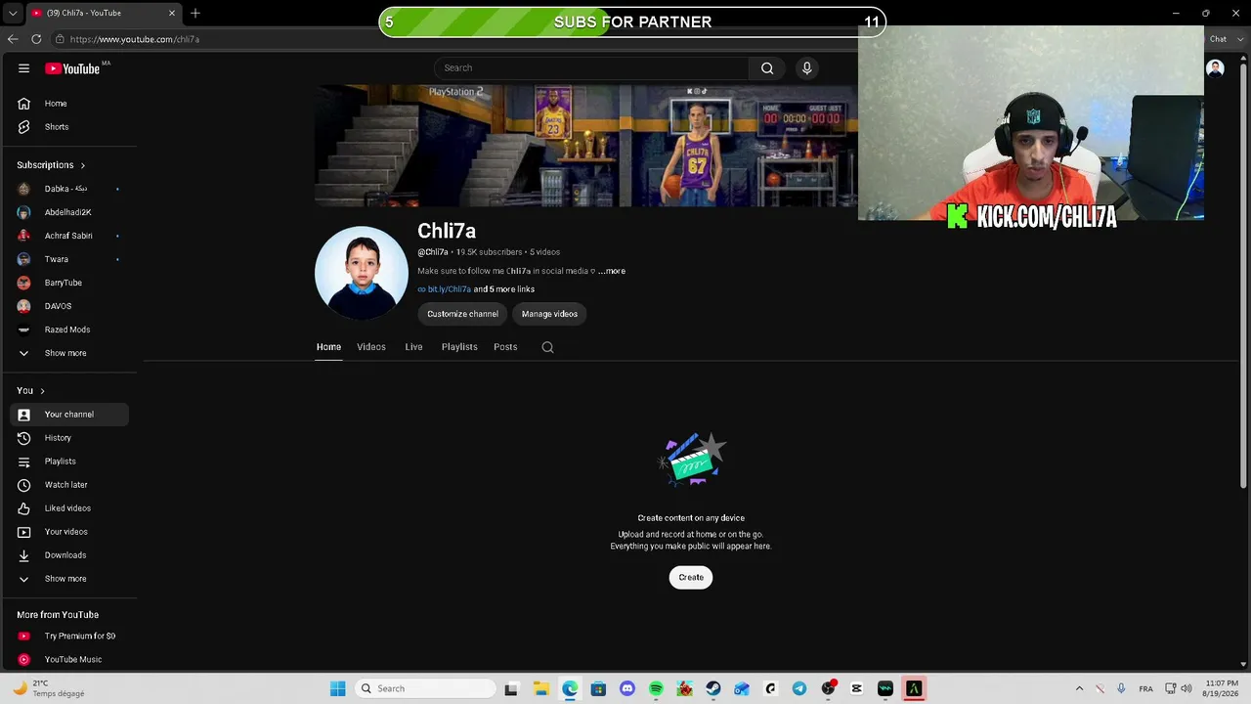This screenshot has width=1251, height=704.
Task: Expand the You section chevron
Action: pos(42,391)
